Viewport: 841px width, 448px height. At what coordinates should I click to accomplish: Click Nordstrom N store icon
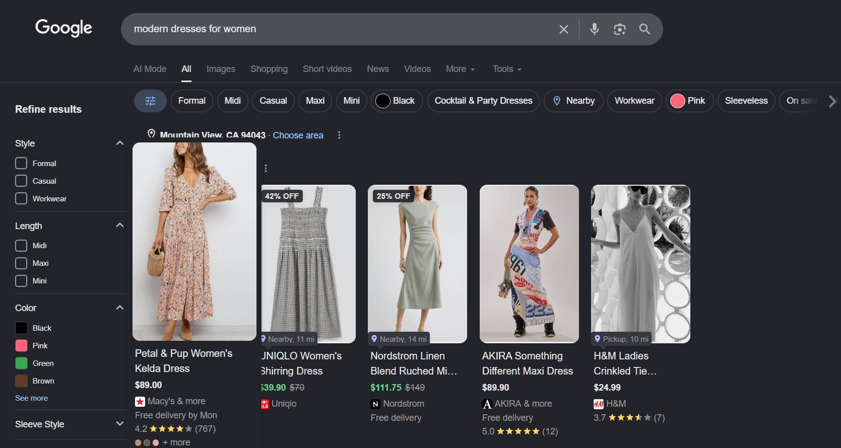[375, 404]
